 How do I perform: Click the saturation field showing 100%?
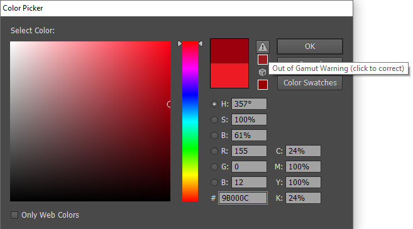[249, 120]
